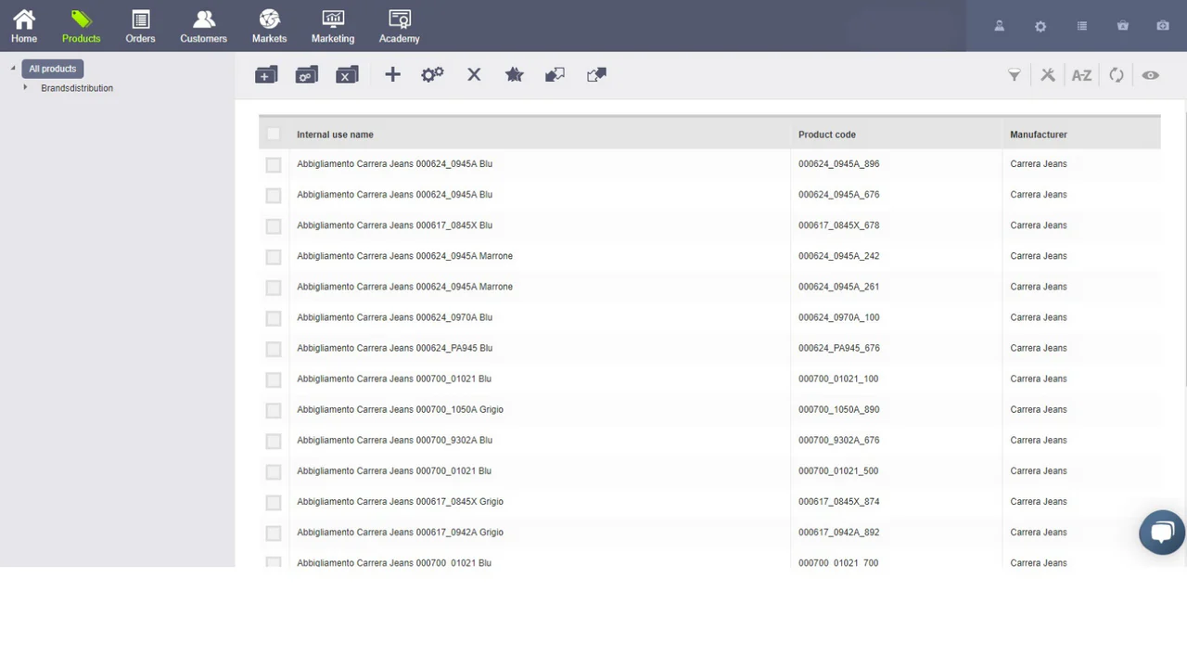1187x668 pixels.
Task: Add a new product with plus icon
Action: pyautogui.click(x=392, y=74)
